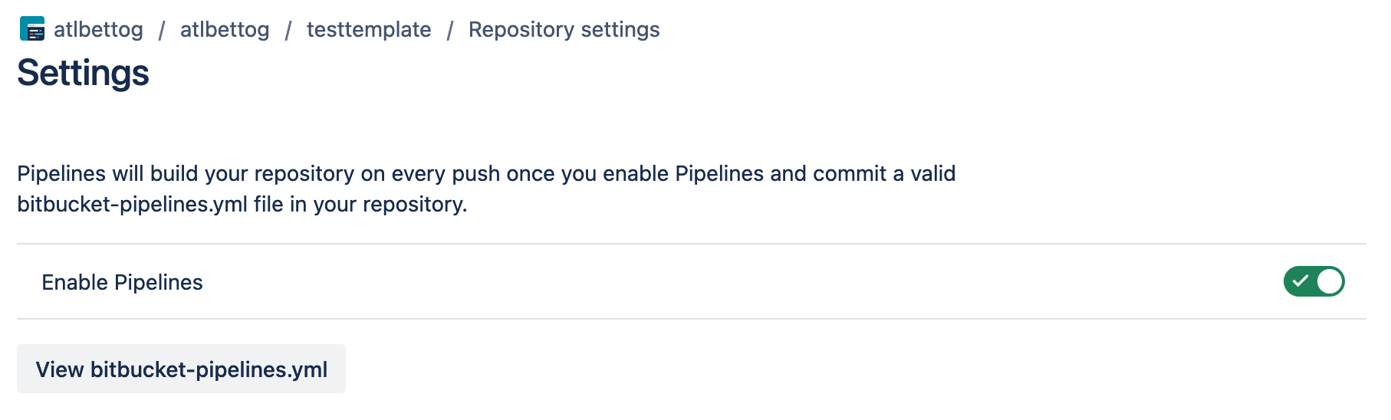Click the checkmark inside the Pipelines switch
1391x420 pixels.
(1301, 281)
